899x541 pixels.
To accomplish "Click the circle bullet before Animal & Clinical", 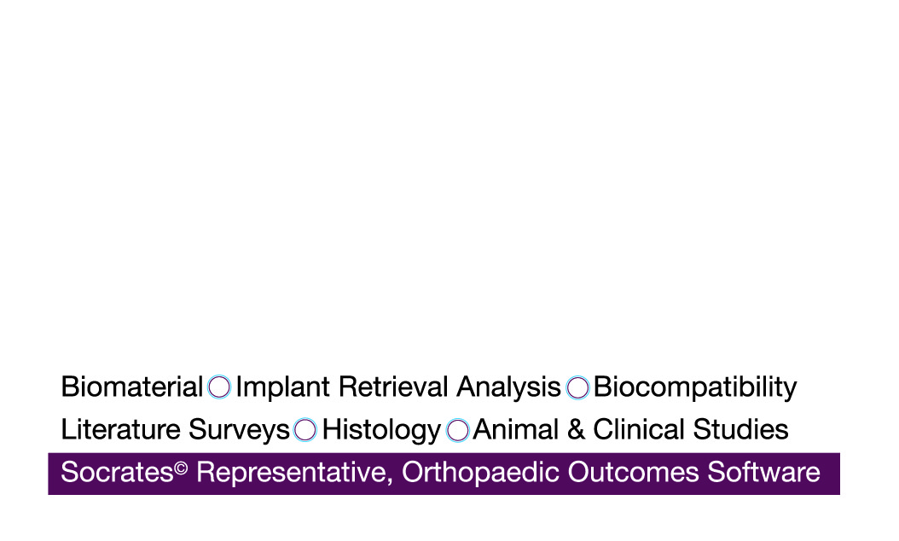I will click(x=458, y=430).
